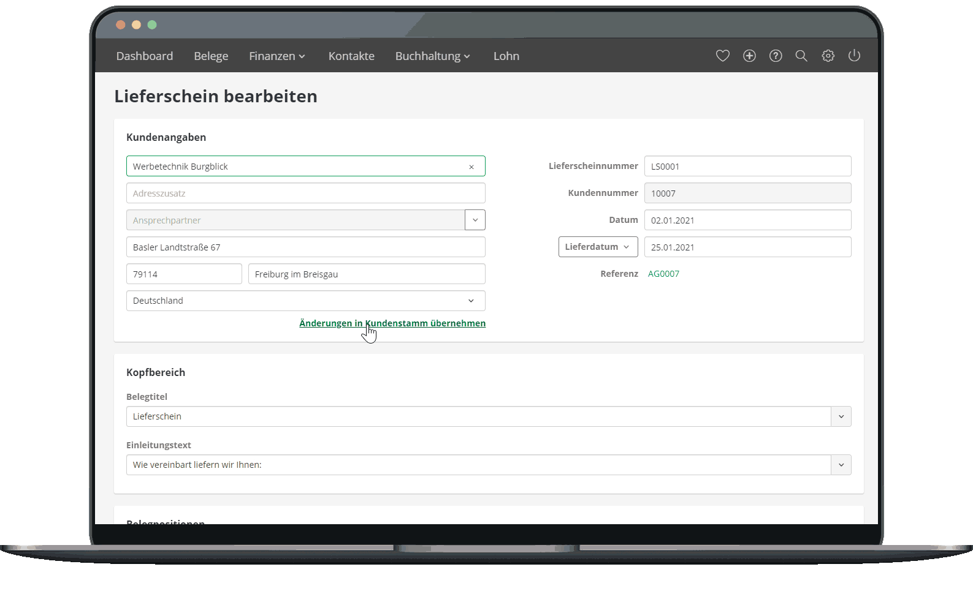The height and width of the screenshot is (594, 973).
Task: Log out using the power icon
Action: click(x=854, y=56)
